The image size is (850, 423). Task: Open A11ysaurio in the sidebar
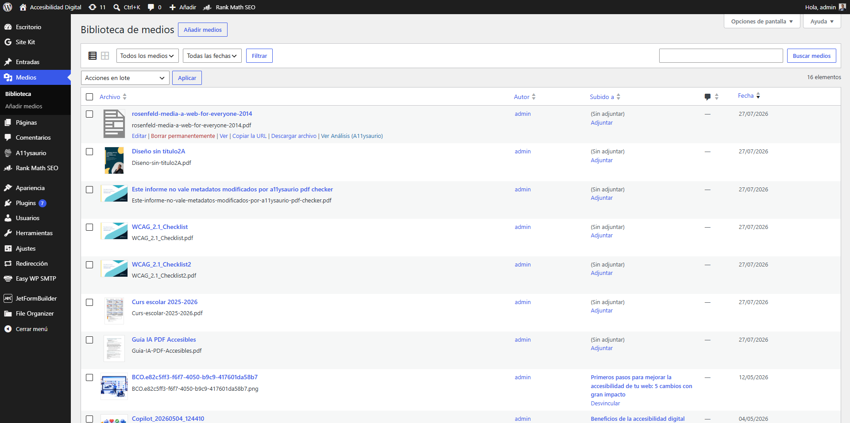(x=35, y=153)
